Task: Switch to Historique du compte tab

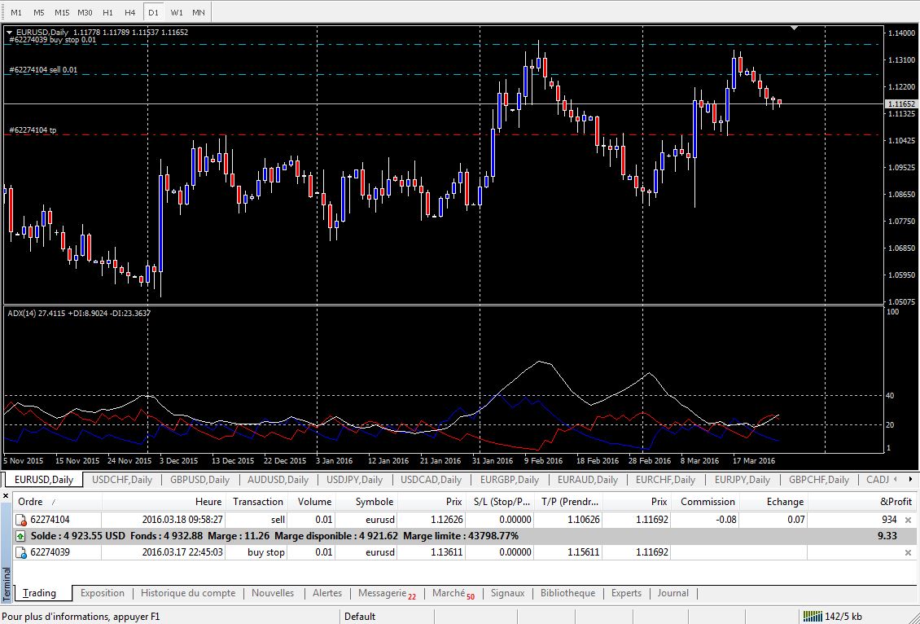Action: pos(188,593)
